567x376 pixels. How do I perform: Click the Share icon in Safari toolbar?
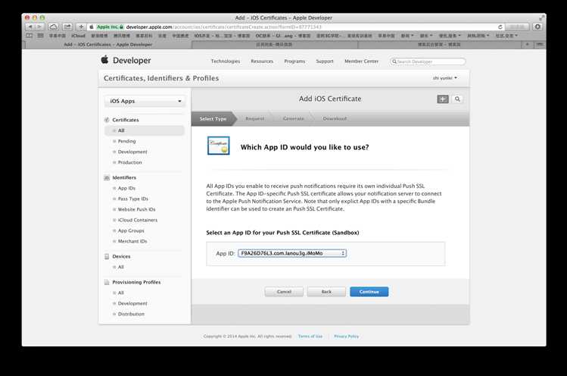pos(67,27)
